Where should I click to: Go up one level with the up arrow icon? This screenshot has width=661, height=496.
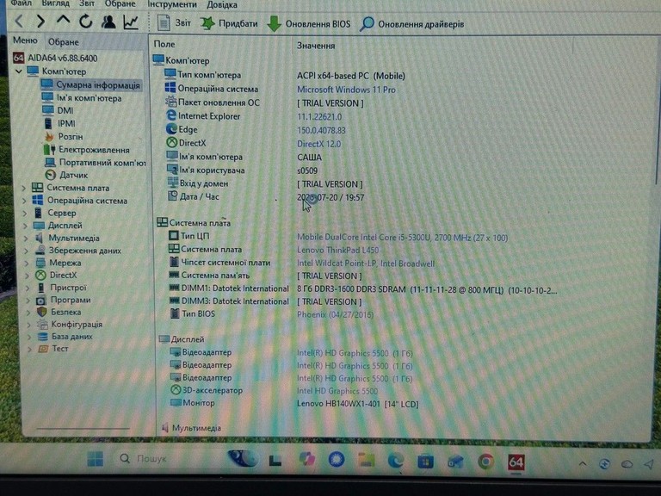[x=63, y=20]
